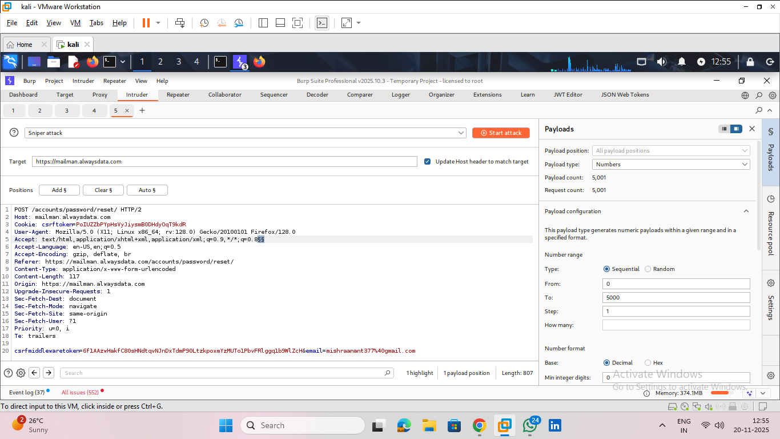Click the Payloads side panel icon
The height and width of the screenshot is (439, 780).
point(770,131)
